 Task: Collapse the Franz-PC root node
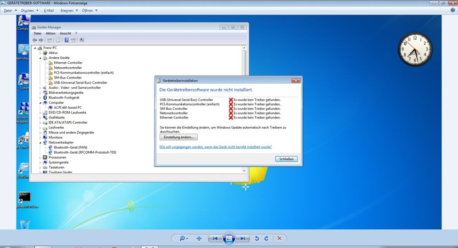point(35,48)
